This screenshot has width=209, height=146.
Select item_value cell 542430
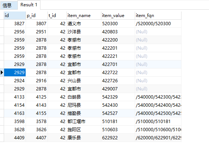tap(118, 105)
